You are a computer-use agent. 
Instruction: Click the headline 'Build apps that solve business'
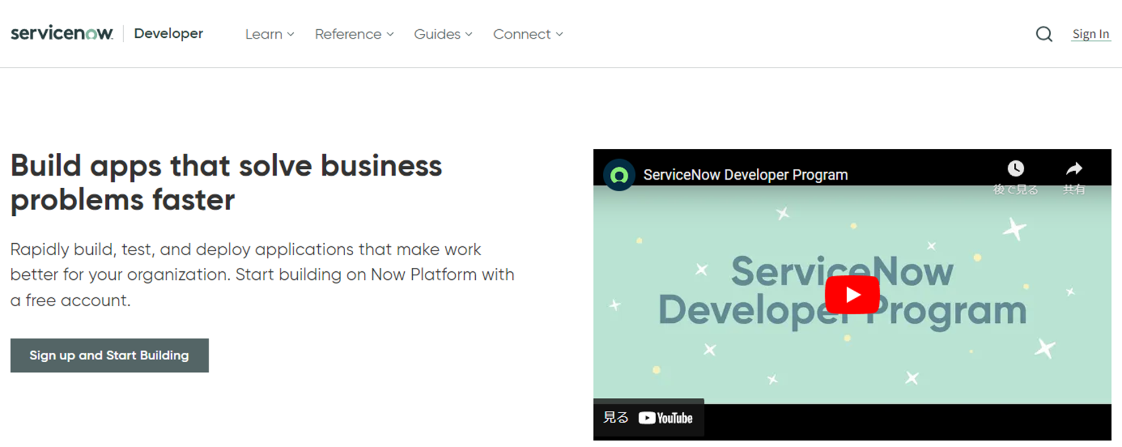pos(226,166)
